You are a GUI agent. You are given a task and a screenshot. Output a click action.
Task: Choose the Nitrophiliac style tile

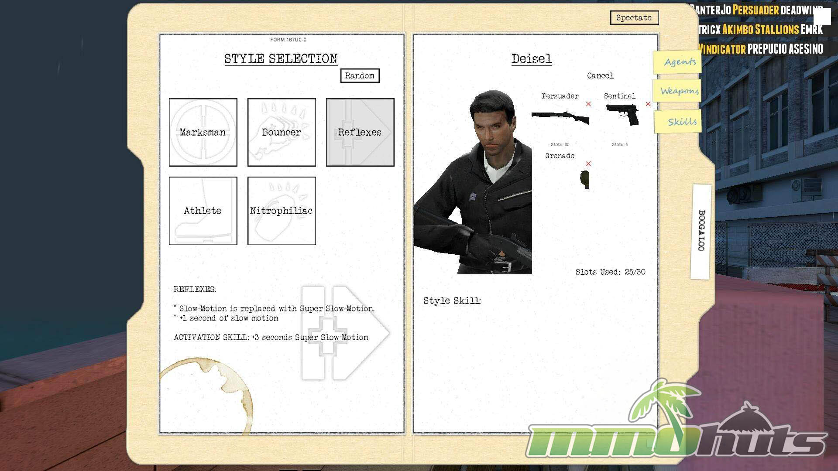[282, 211]
